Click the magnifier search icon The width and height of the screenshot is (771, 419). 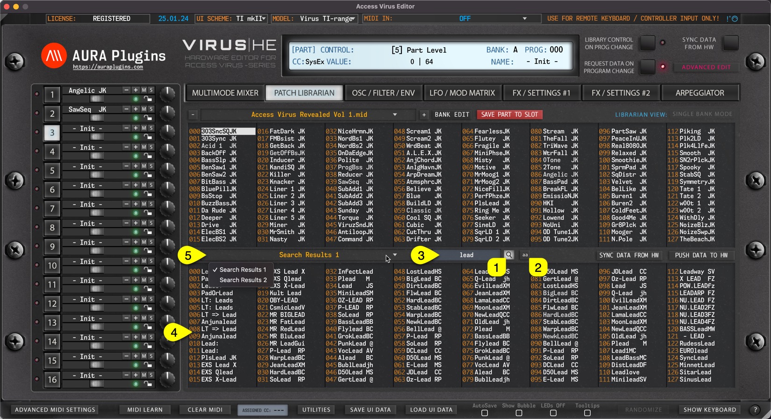point(509,255)
